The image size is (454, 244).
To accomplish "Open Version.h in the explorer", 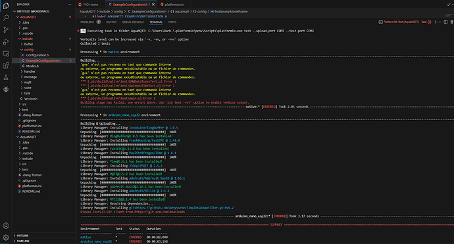I will click(43, 99).
